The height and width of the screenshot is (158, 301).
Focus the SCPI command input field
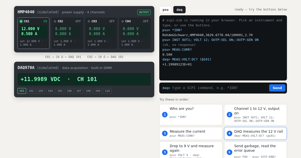[219, 88]
